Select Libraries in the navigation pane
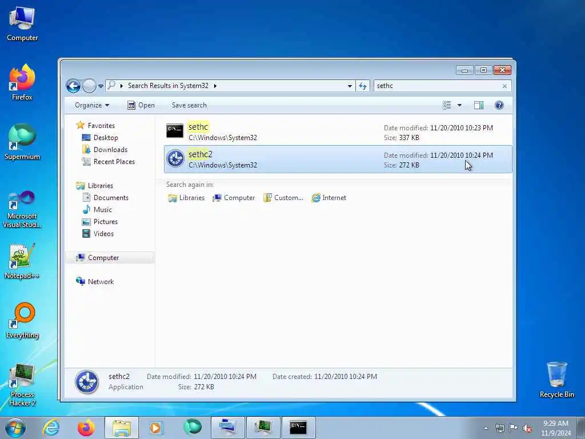The image size is (585, 439). pyautogui.click(x=94, y=186)
